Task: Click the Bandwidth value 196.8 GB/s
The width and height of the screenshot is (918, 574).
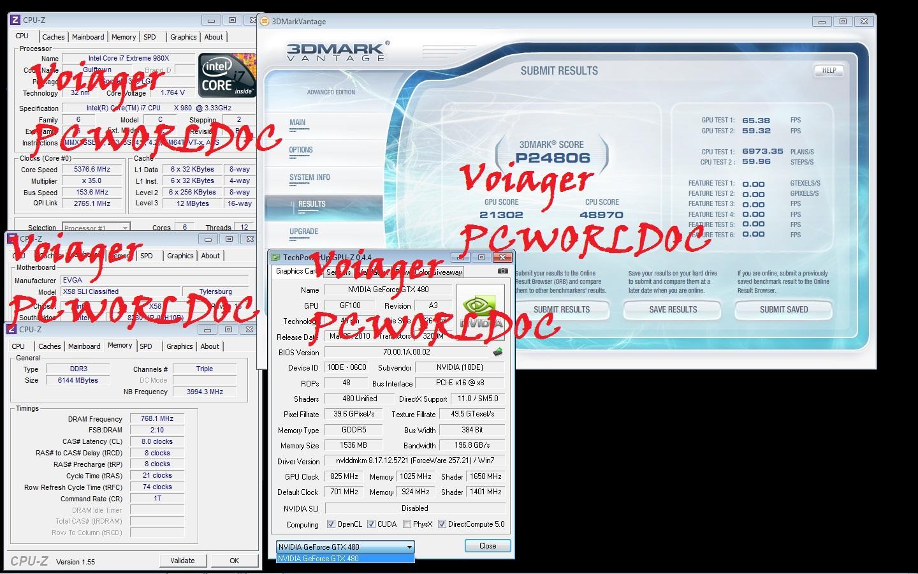Action: (x=472, y=445)
